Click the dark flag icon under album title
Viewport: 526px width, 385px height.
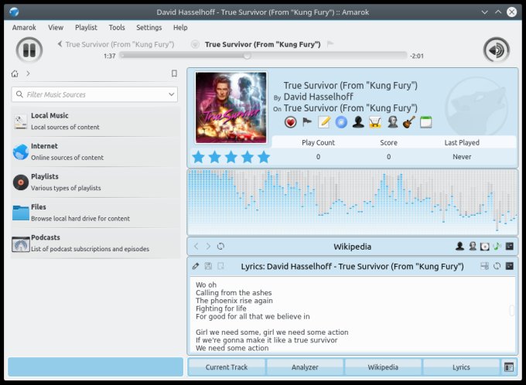point(307,122)
